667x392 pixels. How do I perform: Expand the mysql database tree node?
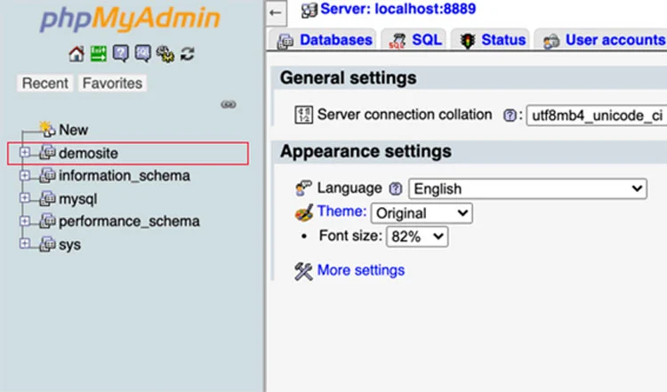click(25, 198)
